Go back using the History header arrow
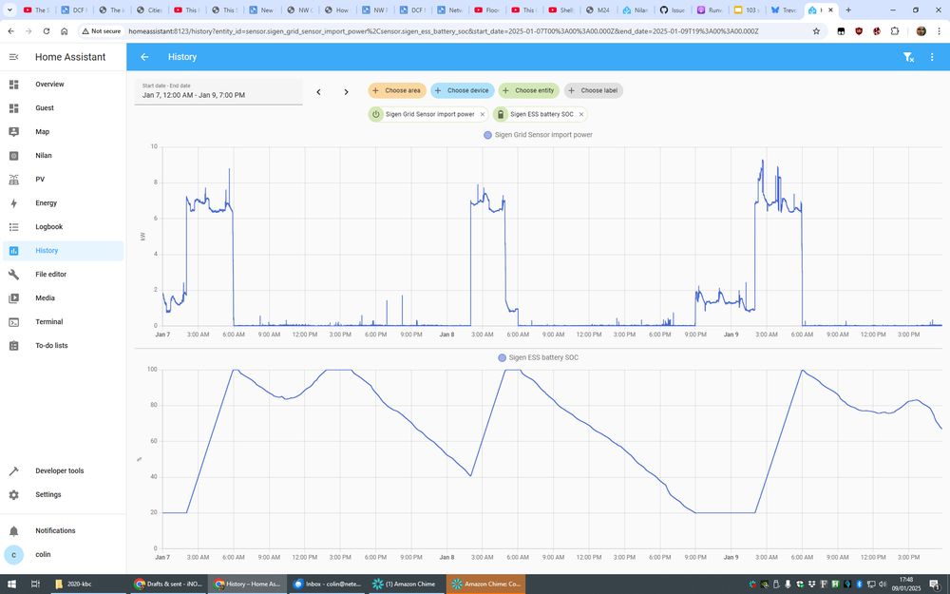 [x=144, y=57]
